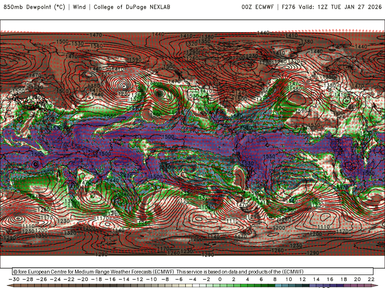Click the '-2' legend value
Screen dimensions: 385x288
click(x=206, y=279)
